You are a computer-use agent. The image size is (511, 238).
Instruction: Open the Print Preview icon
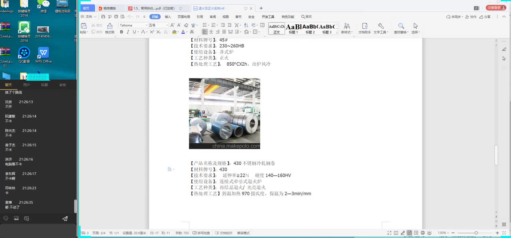coord(123,17)
